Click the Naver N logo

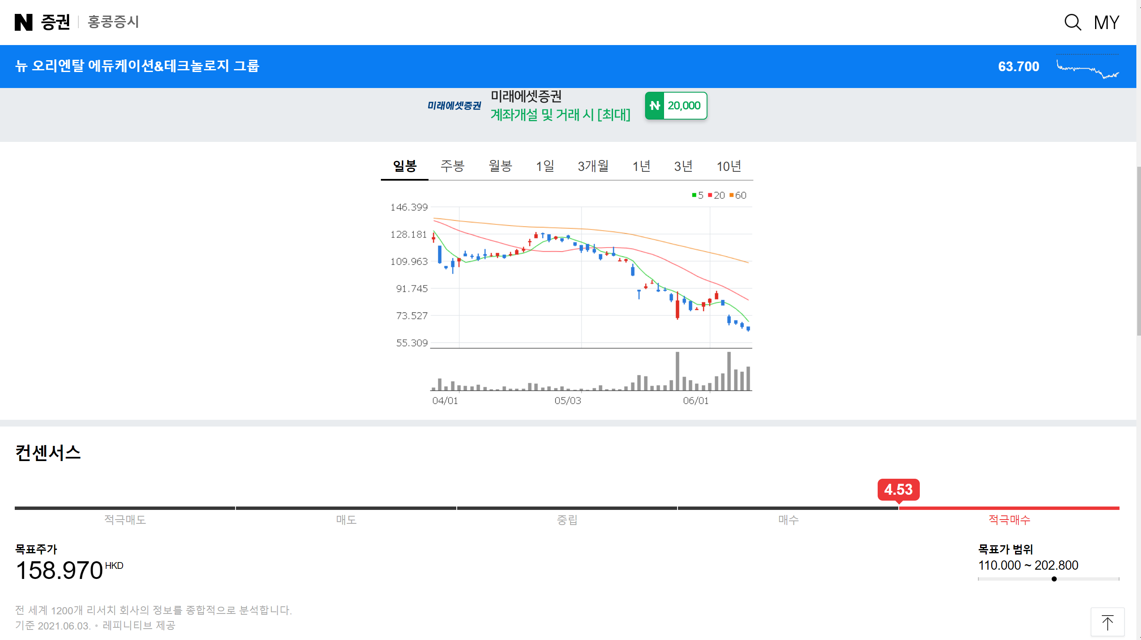click(24, 22)
